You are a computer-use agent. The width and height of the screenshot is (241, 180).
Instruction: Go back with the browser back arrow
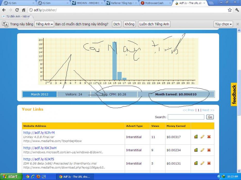tap(4, 10)
